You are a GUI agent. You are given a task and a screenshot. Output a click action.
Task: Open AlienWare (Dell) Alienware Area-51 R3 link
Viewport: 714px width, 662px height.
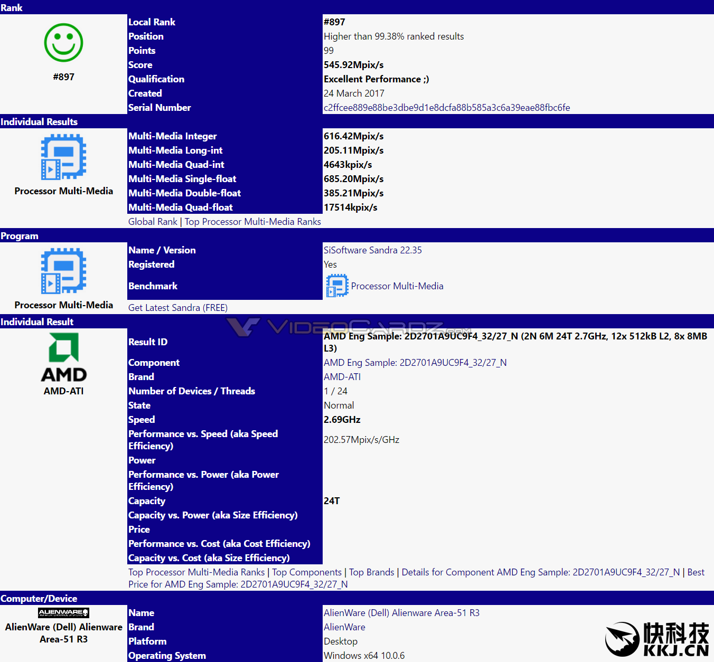click(401, 613)
